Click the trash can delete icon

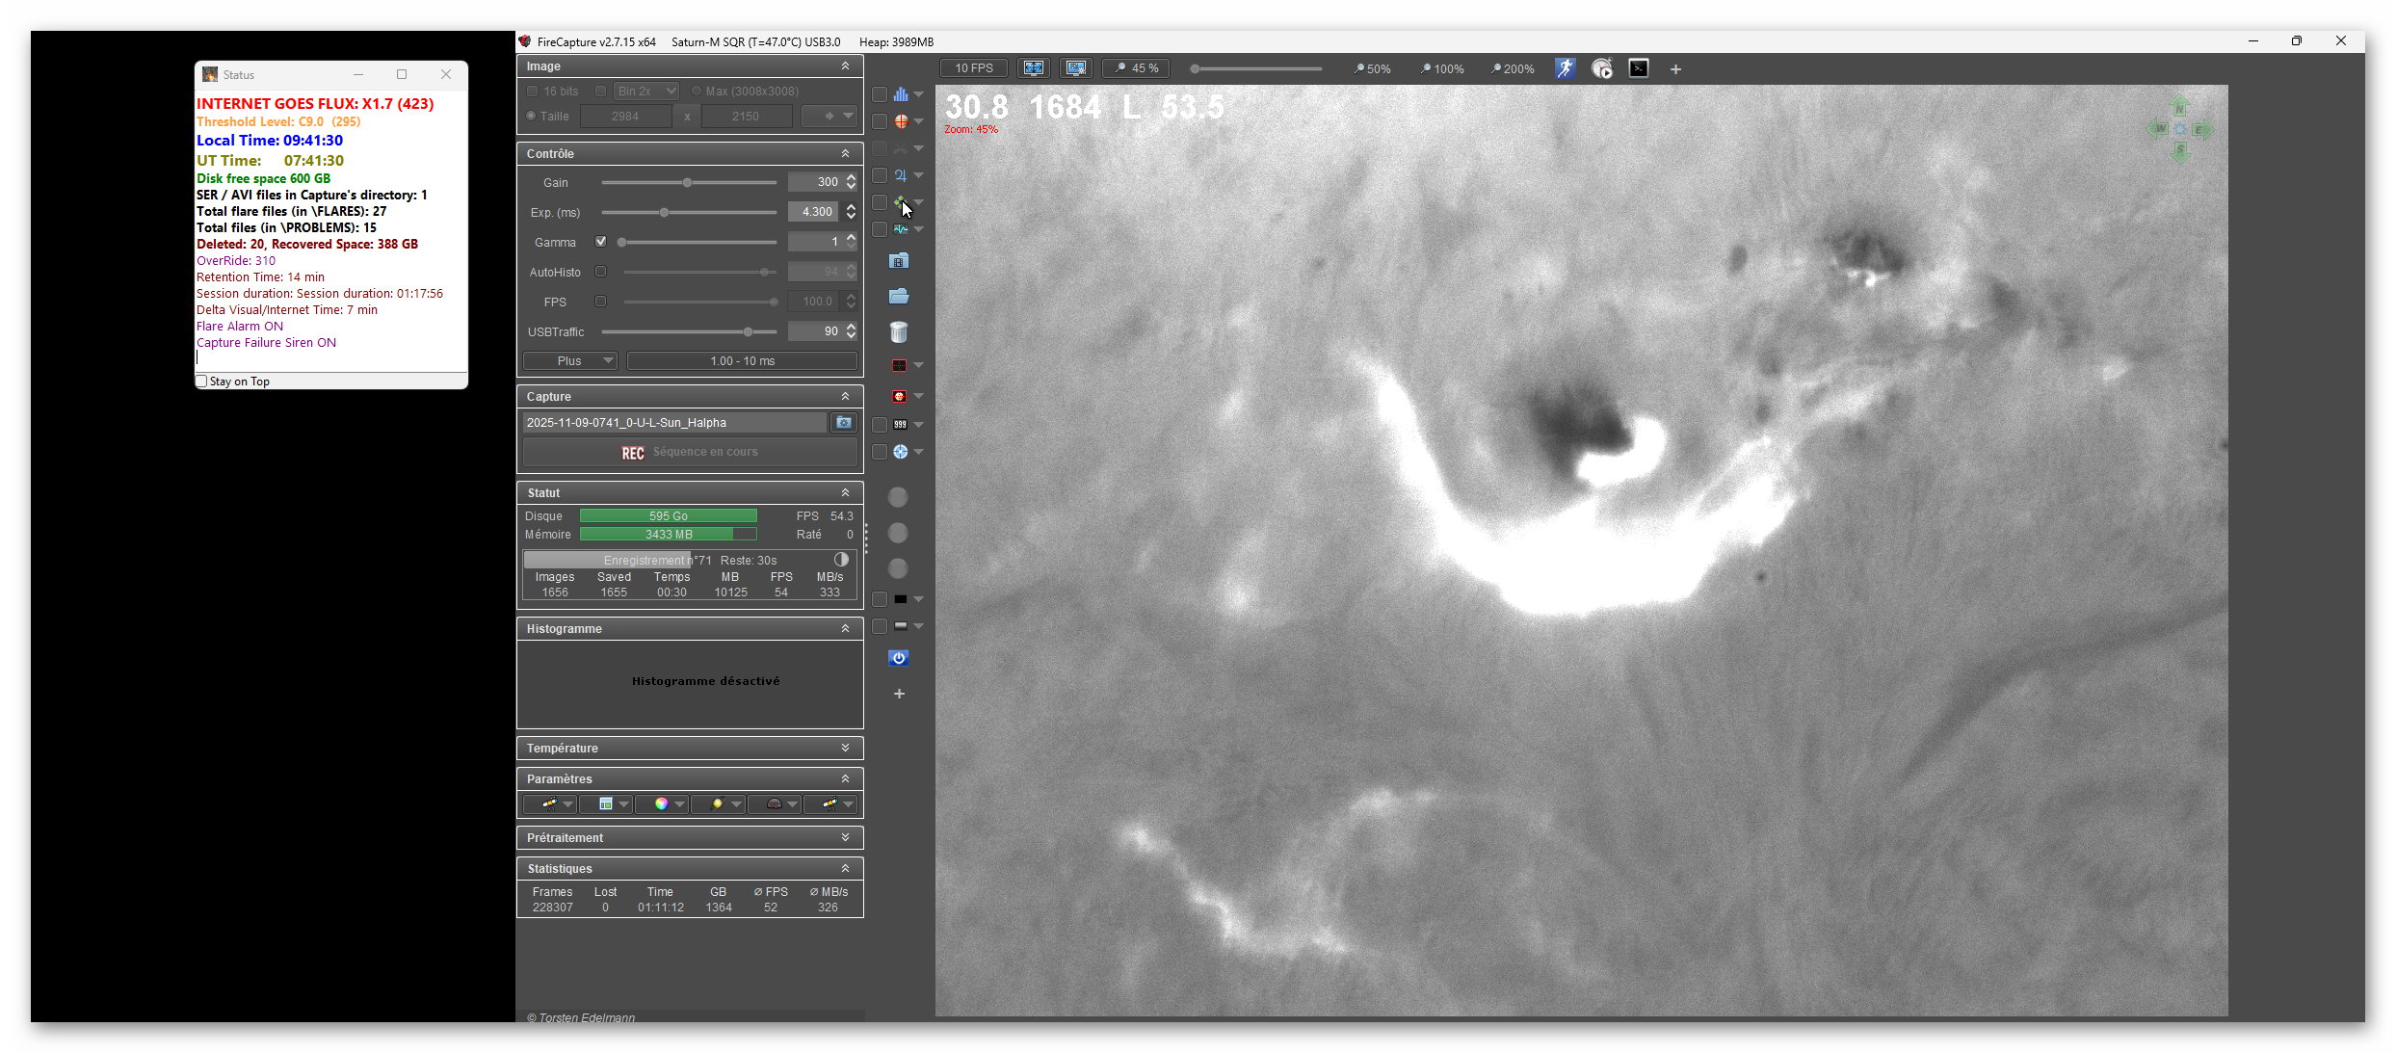(898, 332)
